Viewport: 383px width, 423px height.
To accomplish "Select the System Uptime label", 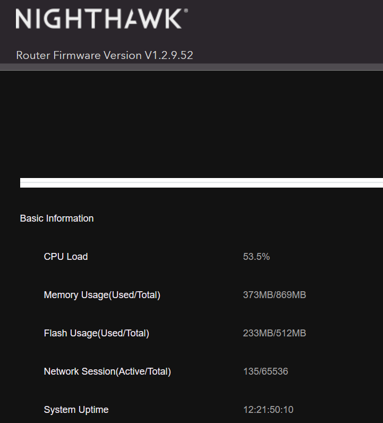I will (x=76, y=410).
